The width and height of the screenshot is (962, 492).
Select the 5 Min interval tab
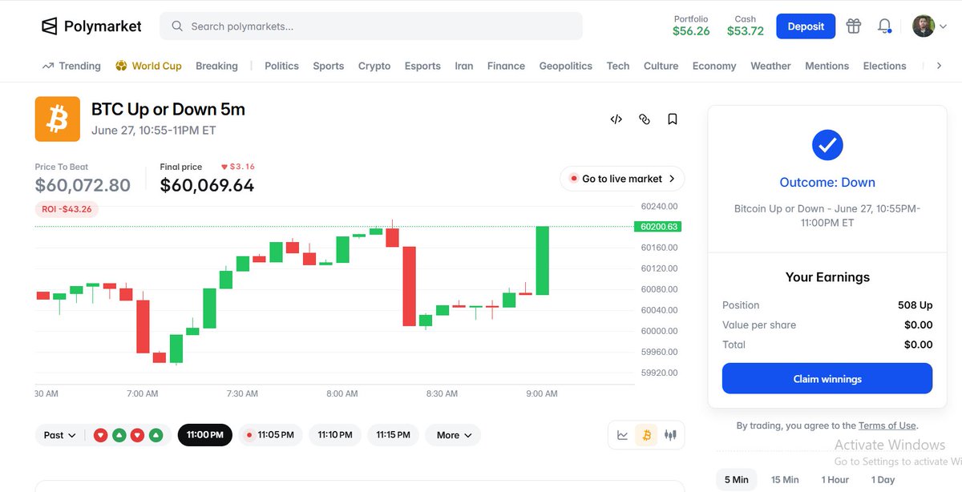[x=737, y=479]
